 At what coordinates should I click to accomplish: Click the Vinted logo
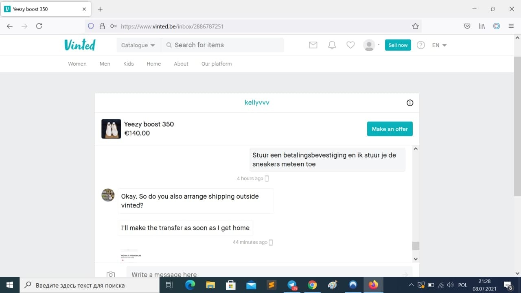80,45
